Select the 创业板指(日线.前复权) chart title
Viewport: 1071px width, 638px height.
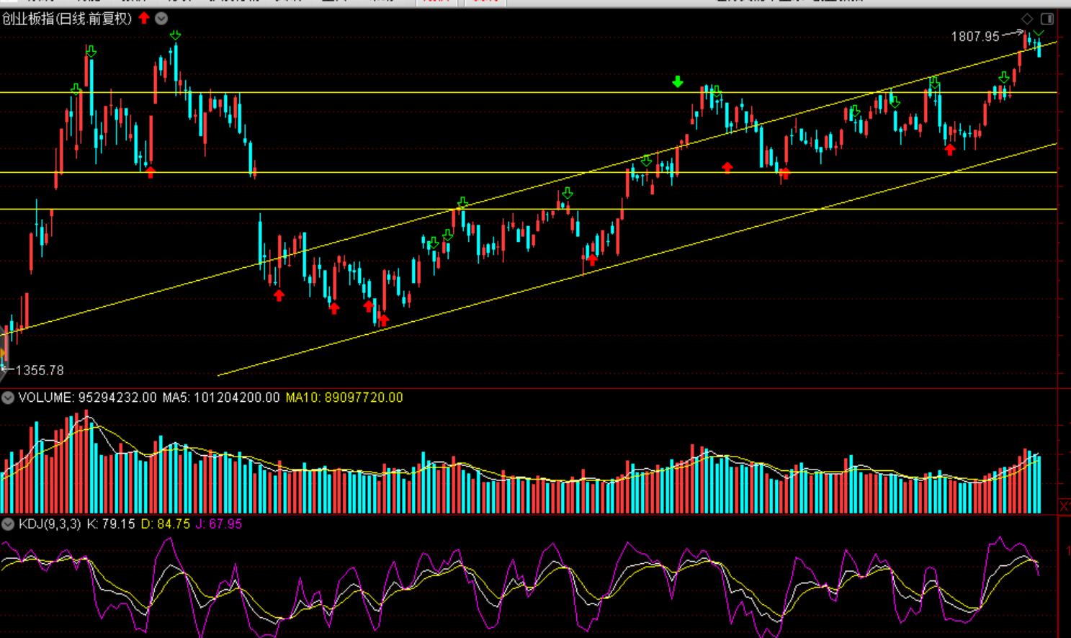click(67, 19)
